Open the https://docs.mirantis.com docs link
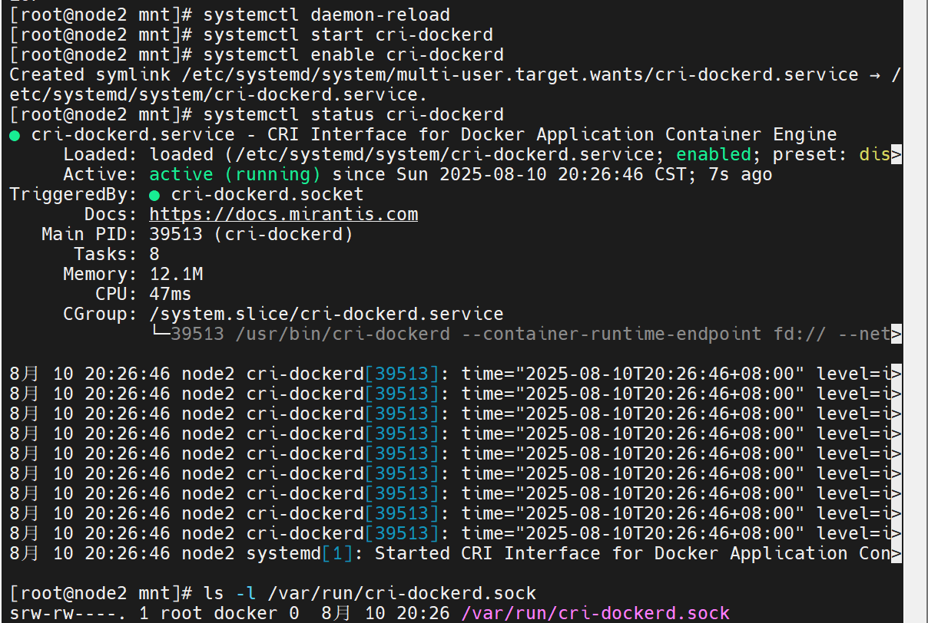The width and height of the screenshot is (928, 623). coord(283,214)
